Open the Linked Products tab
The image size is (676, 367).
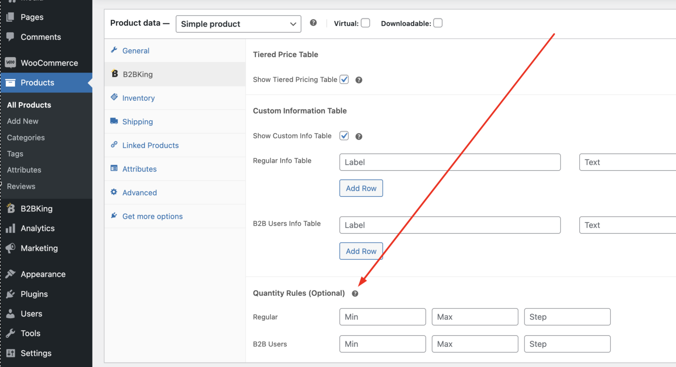tap(151, 145)
